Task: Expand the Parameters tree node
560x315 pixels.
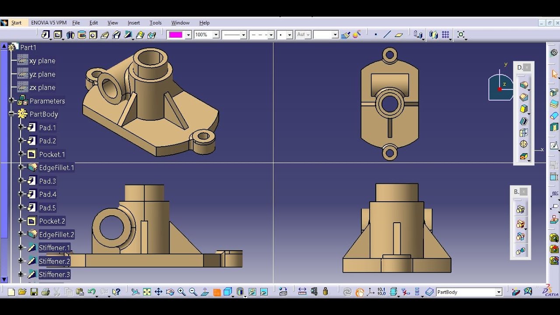Action: pos(11,101)
